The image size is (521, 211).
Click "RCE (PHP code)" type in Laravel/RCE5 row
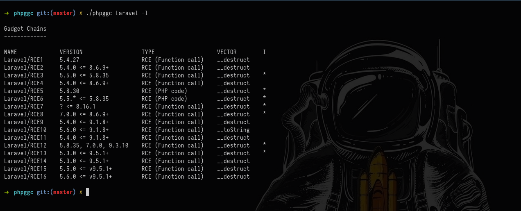pyautogui.click(x=164, y=91)
